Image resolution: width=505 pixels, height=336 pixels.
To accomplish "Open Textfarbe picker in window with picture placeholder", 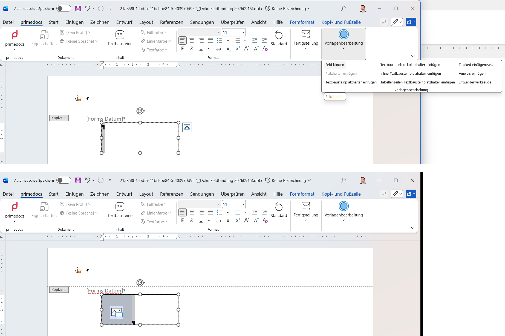I will [154, 222].
